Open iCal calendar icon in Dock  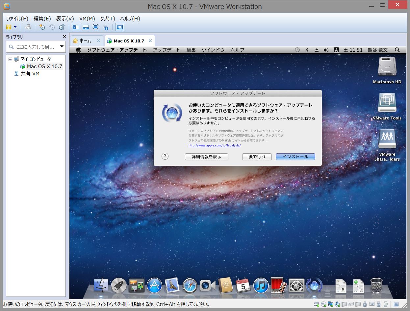[x=243, y=285]
